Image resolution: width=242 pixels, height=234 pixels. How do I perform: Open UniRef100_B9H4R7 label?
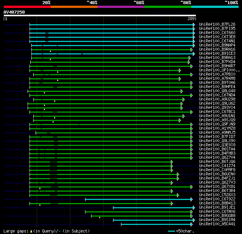coord(217,66)
